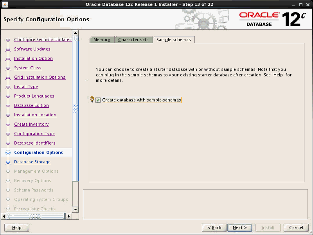313x235 pixels.
Task: Select Product Languages in the sidebar
Action: (x=34, y=96)
